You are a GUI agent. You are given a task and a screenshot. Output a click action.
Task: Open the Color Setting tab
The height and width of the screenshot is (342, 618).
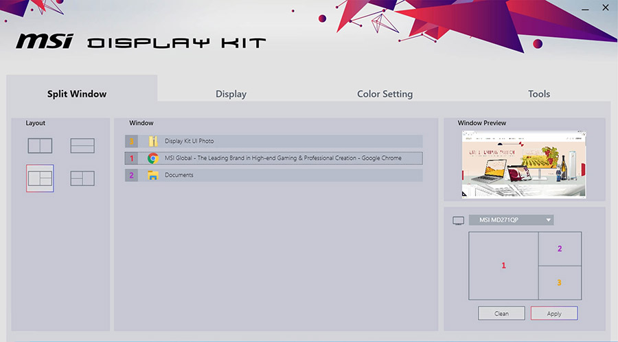(x=385, y=94)
